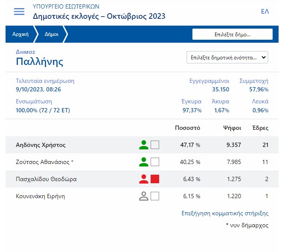Click the empty party square for Κουνενάκη Ειρήνη
Viewport: 285px width, 252px height.
[155, 196]
